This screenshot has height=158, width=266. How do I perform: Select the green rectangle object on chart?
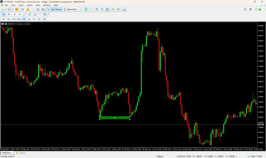coord(115,118)
